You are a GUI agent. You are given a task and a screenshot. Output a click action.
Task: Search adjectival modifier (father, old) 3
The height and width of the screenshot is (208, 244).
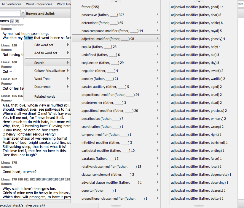[199, 55]
